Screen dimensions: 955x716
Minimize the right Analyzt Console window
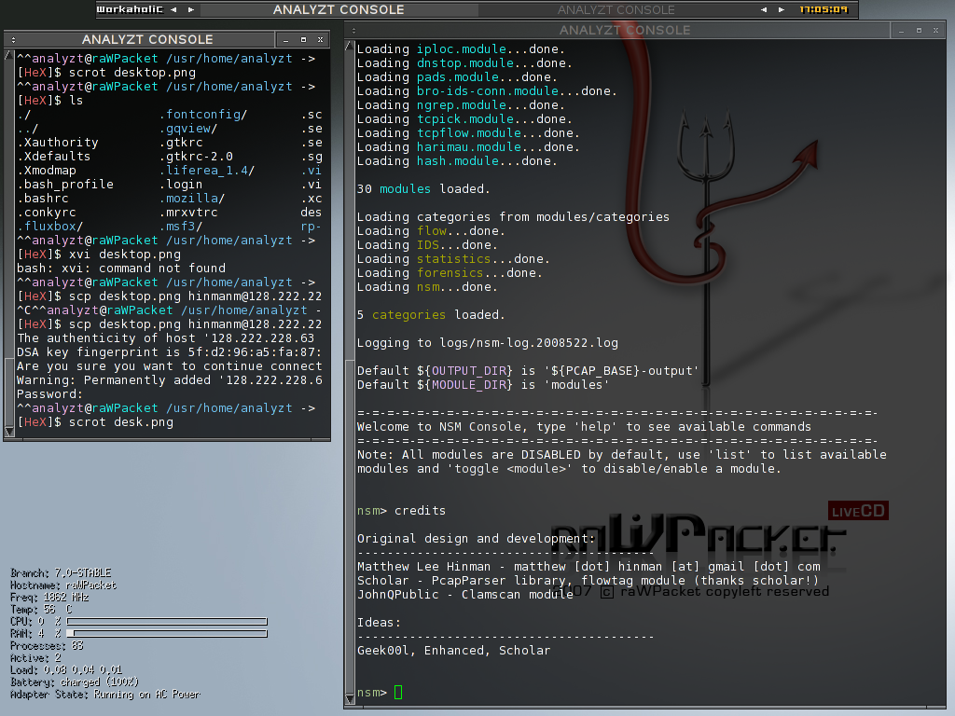click(x=901, y=31)
